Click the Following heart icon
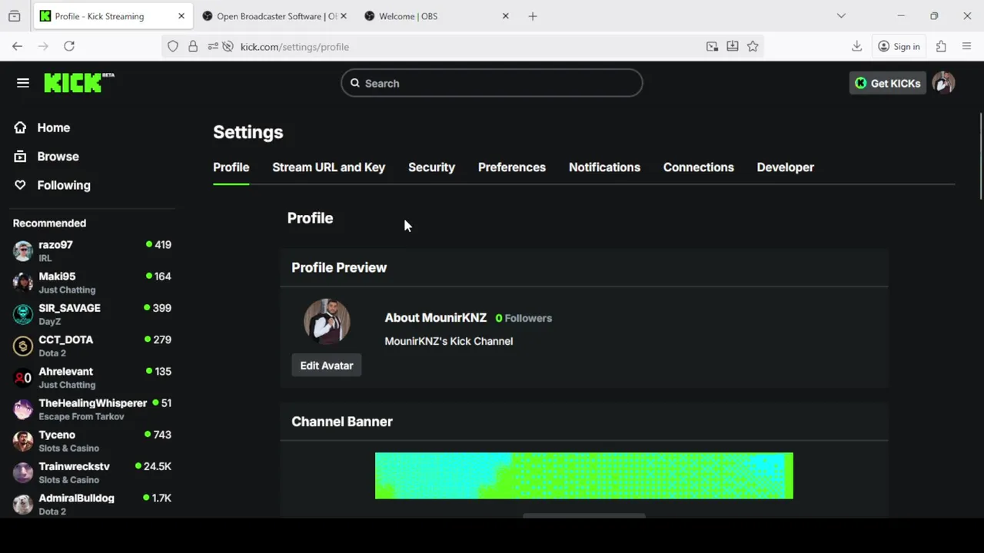The width and height of the screenshot is (984, 553). [x=20, y=185]
